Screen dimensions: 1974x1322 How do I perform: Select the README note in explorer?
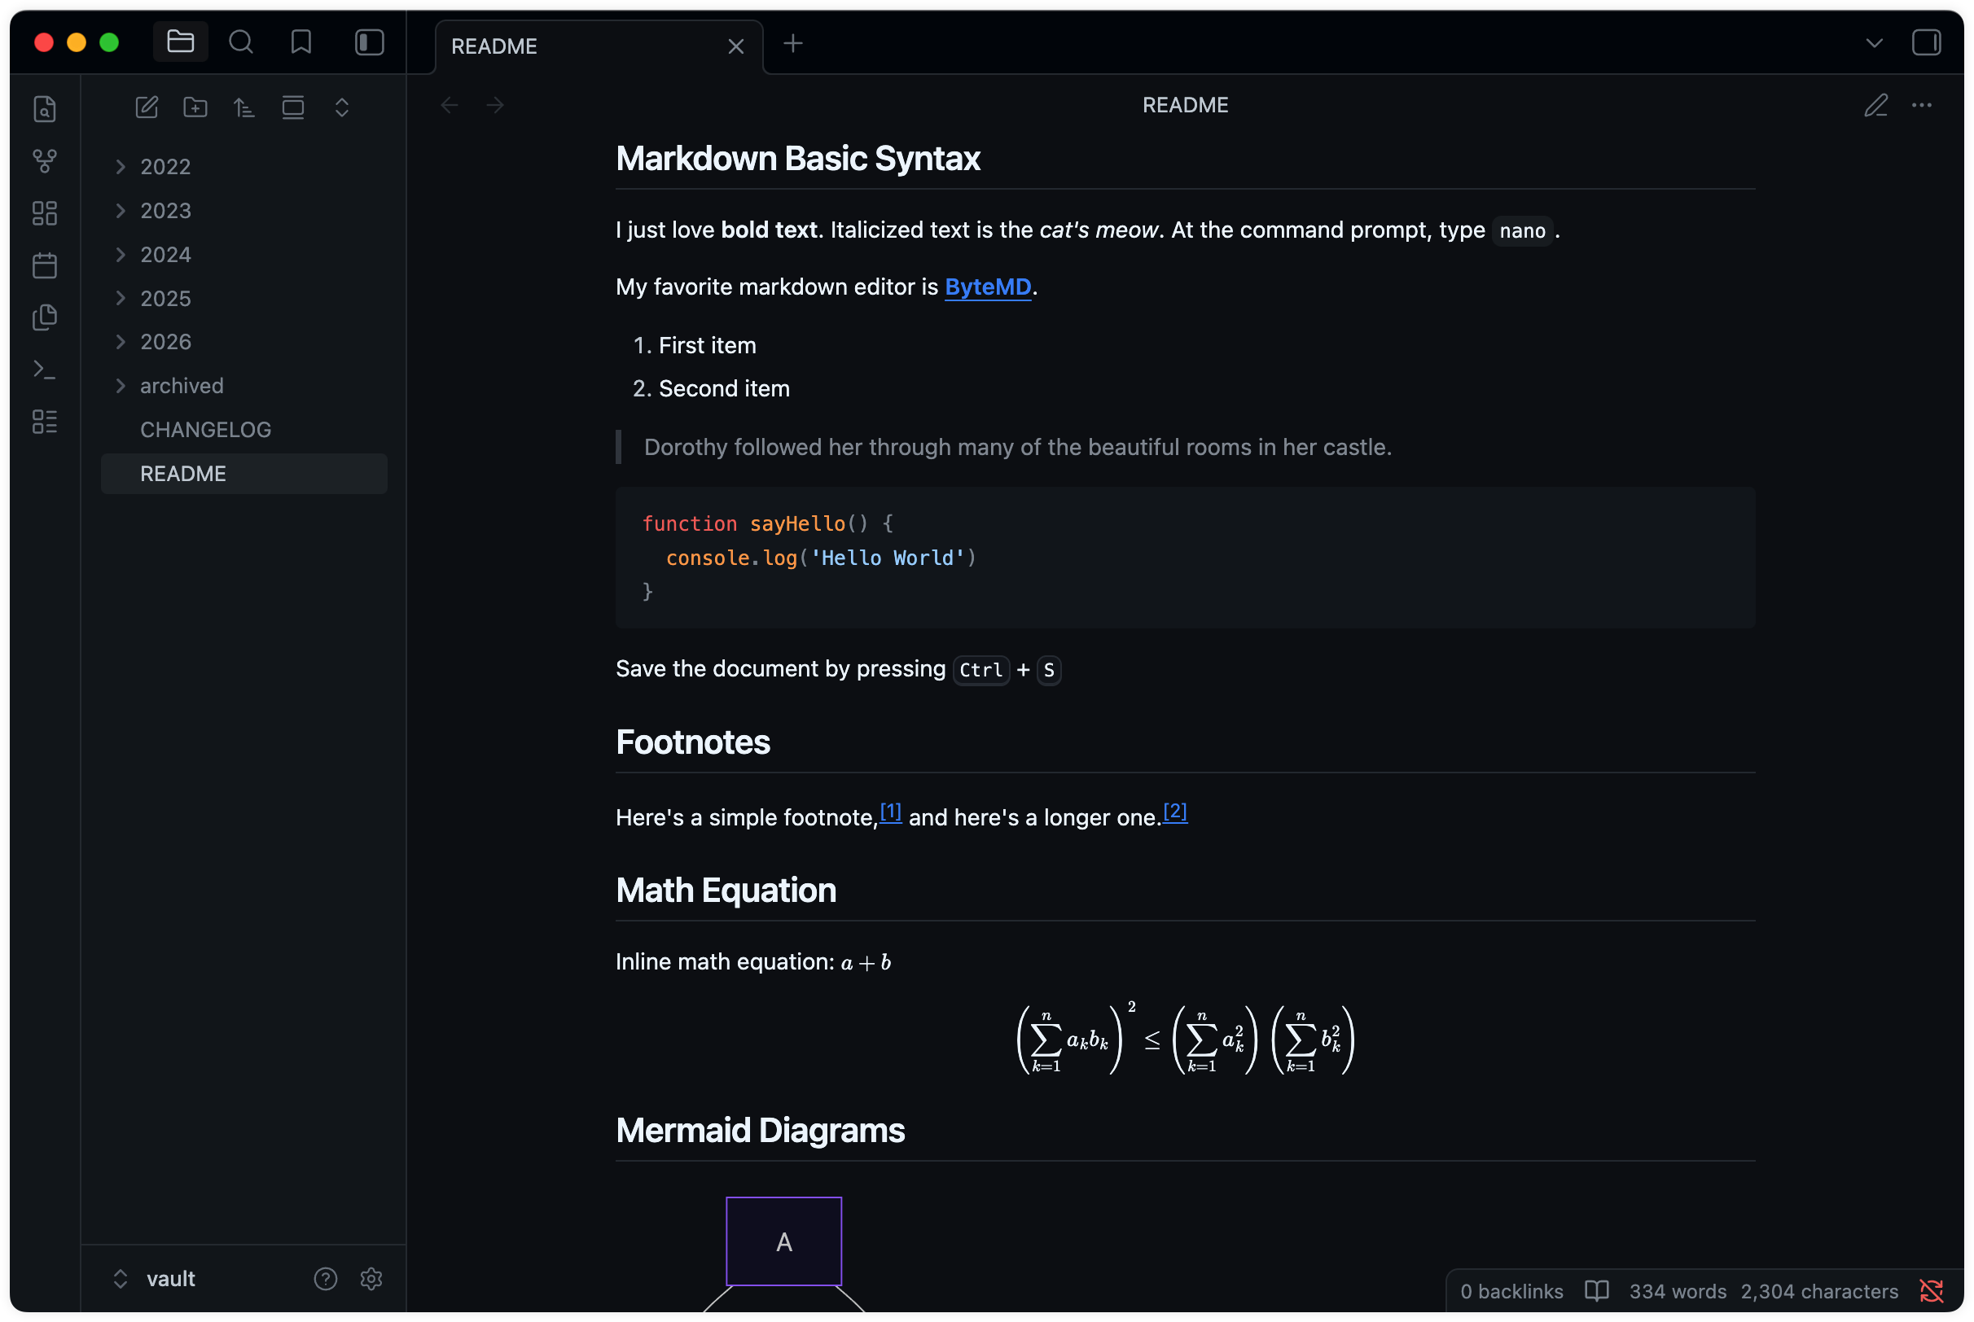[243, 473]
